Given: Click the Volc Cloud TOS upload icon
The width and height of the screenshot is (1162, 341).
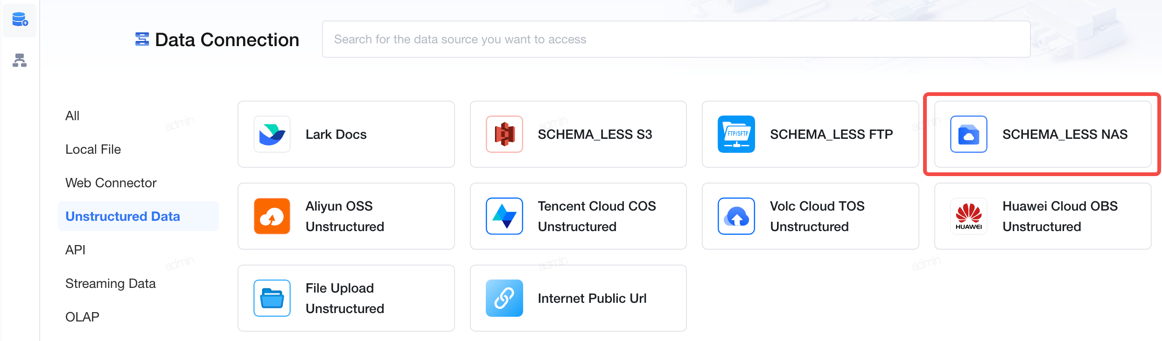Looking at the screenshot, I should pos(736,216).
